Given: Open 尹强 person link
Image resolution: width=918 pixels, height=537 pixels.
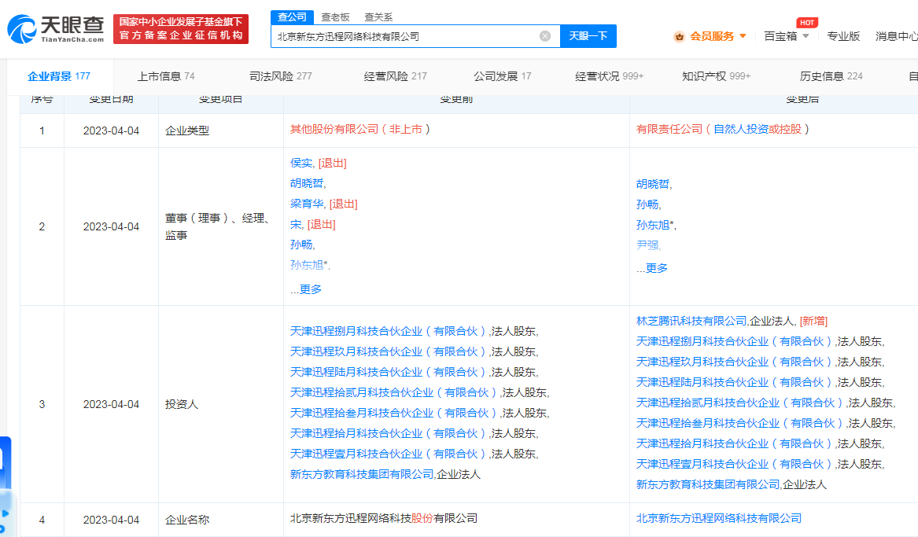Looking at the screenshot, I should [x=647, y=245].
